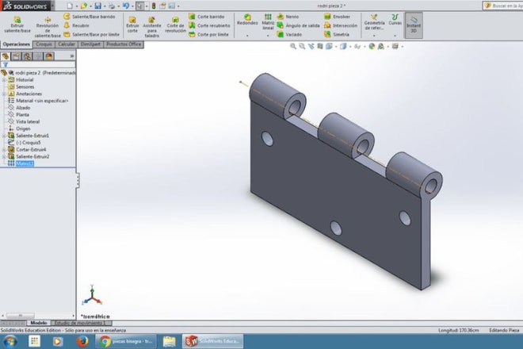Open ConfigurationManager panel tab

[x=28, y=56]
